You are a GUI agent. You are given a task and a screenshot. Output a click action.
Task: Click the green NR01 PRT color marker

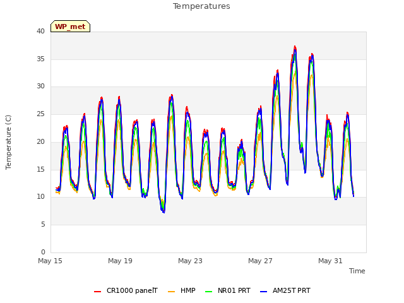tap(209, 292)
